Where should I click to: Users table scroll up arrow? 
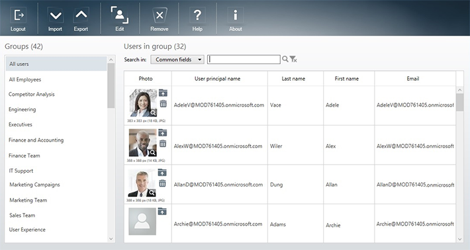coord(460,90)
